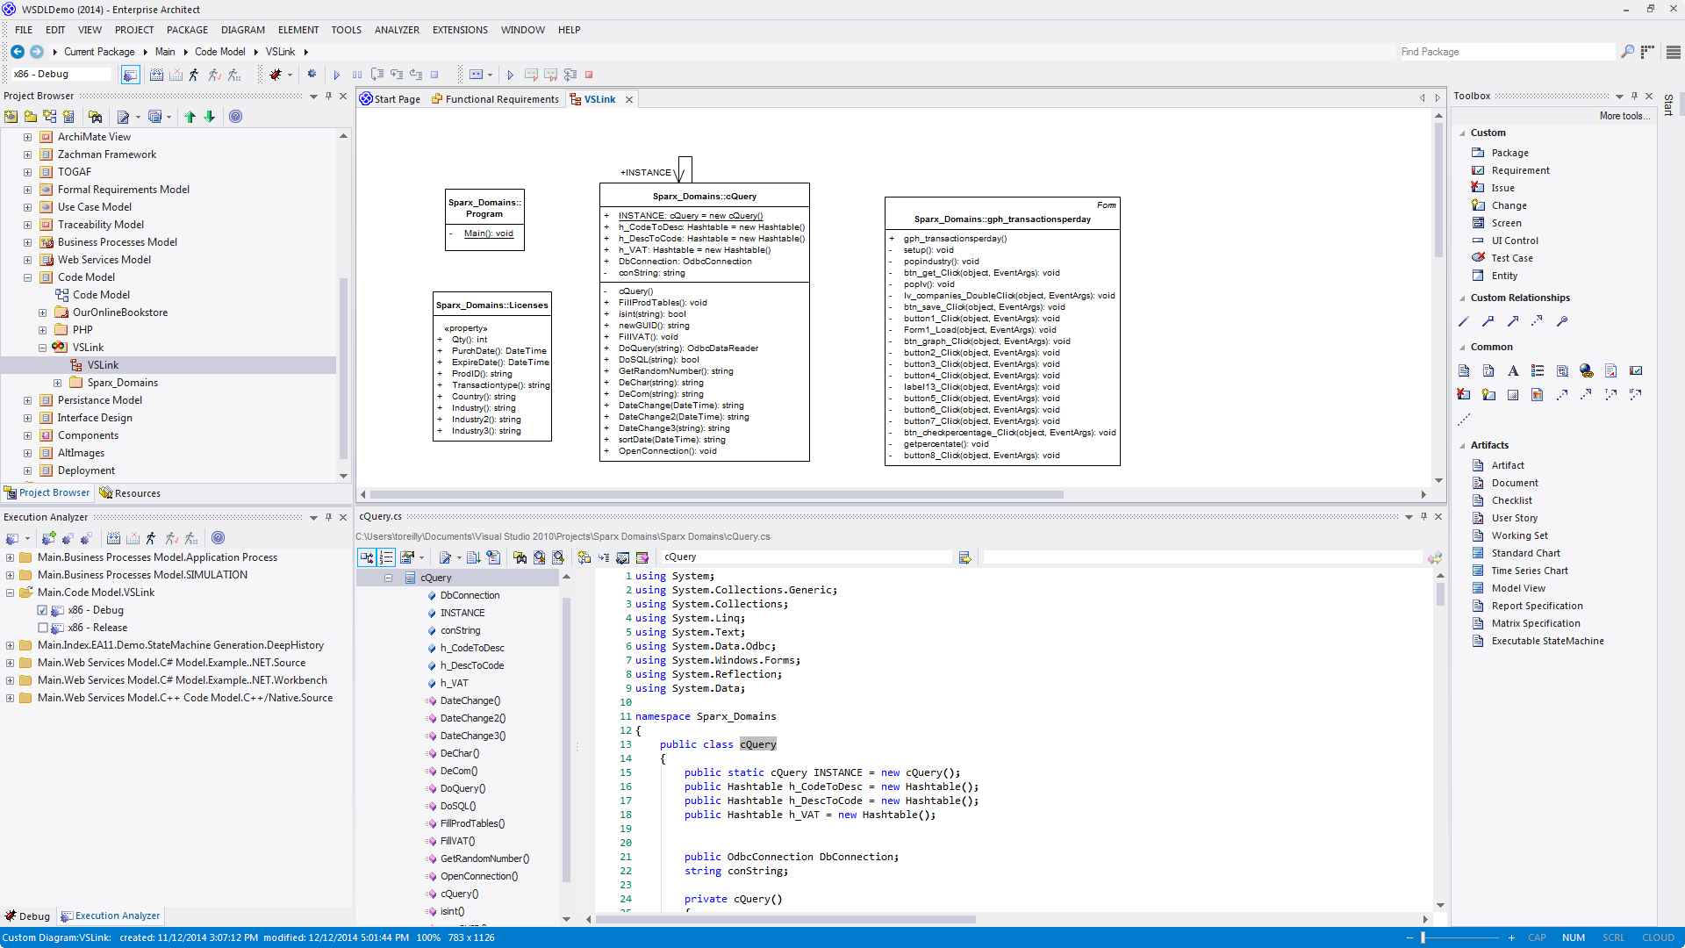Select the Persistance Model tree item
This screenshot has width=1685, height=948.
[99, 400]
